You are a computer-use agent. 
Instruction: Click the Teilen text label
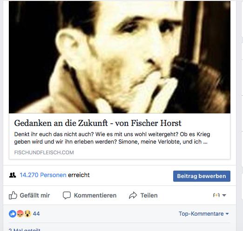149,195
